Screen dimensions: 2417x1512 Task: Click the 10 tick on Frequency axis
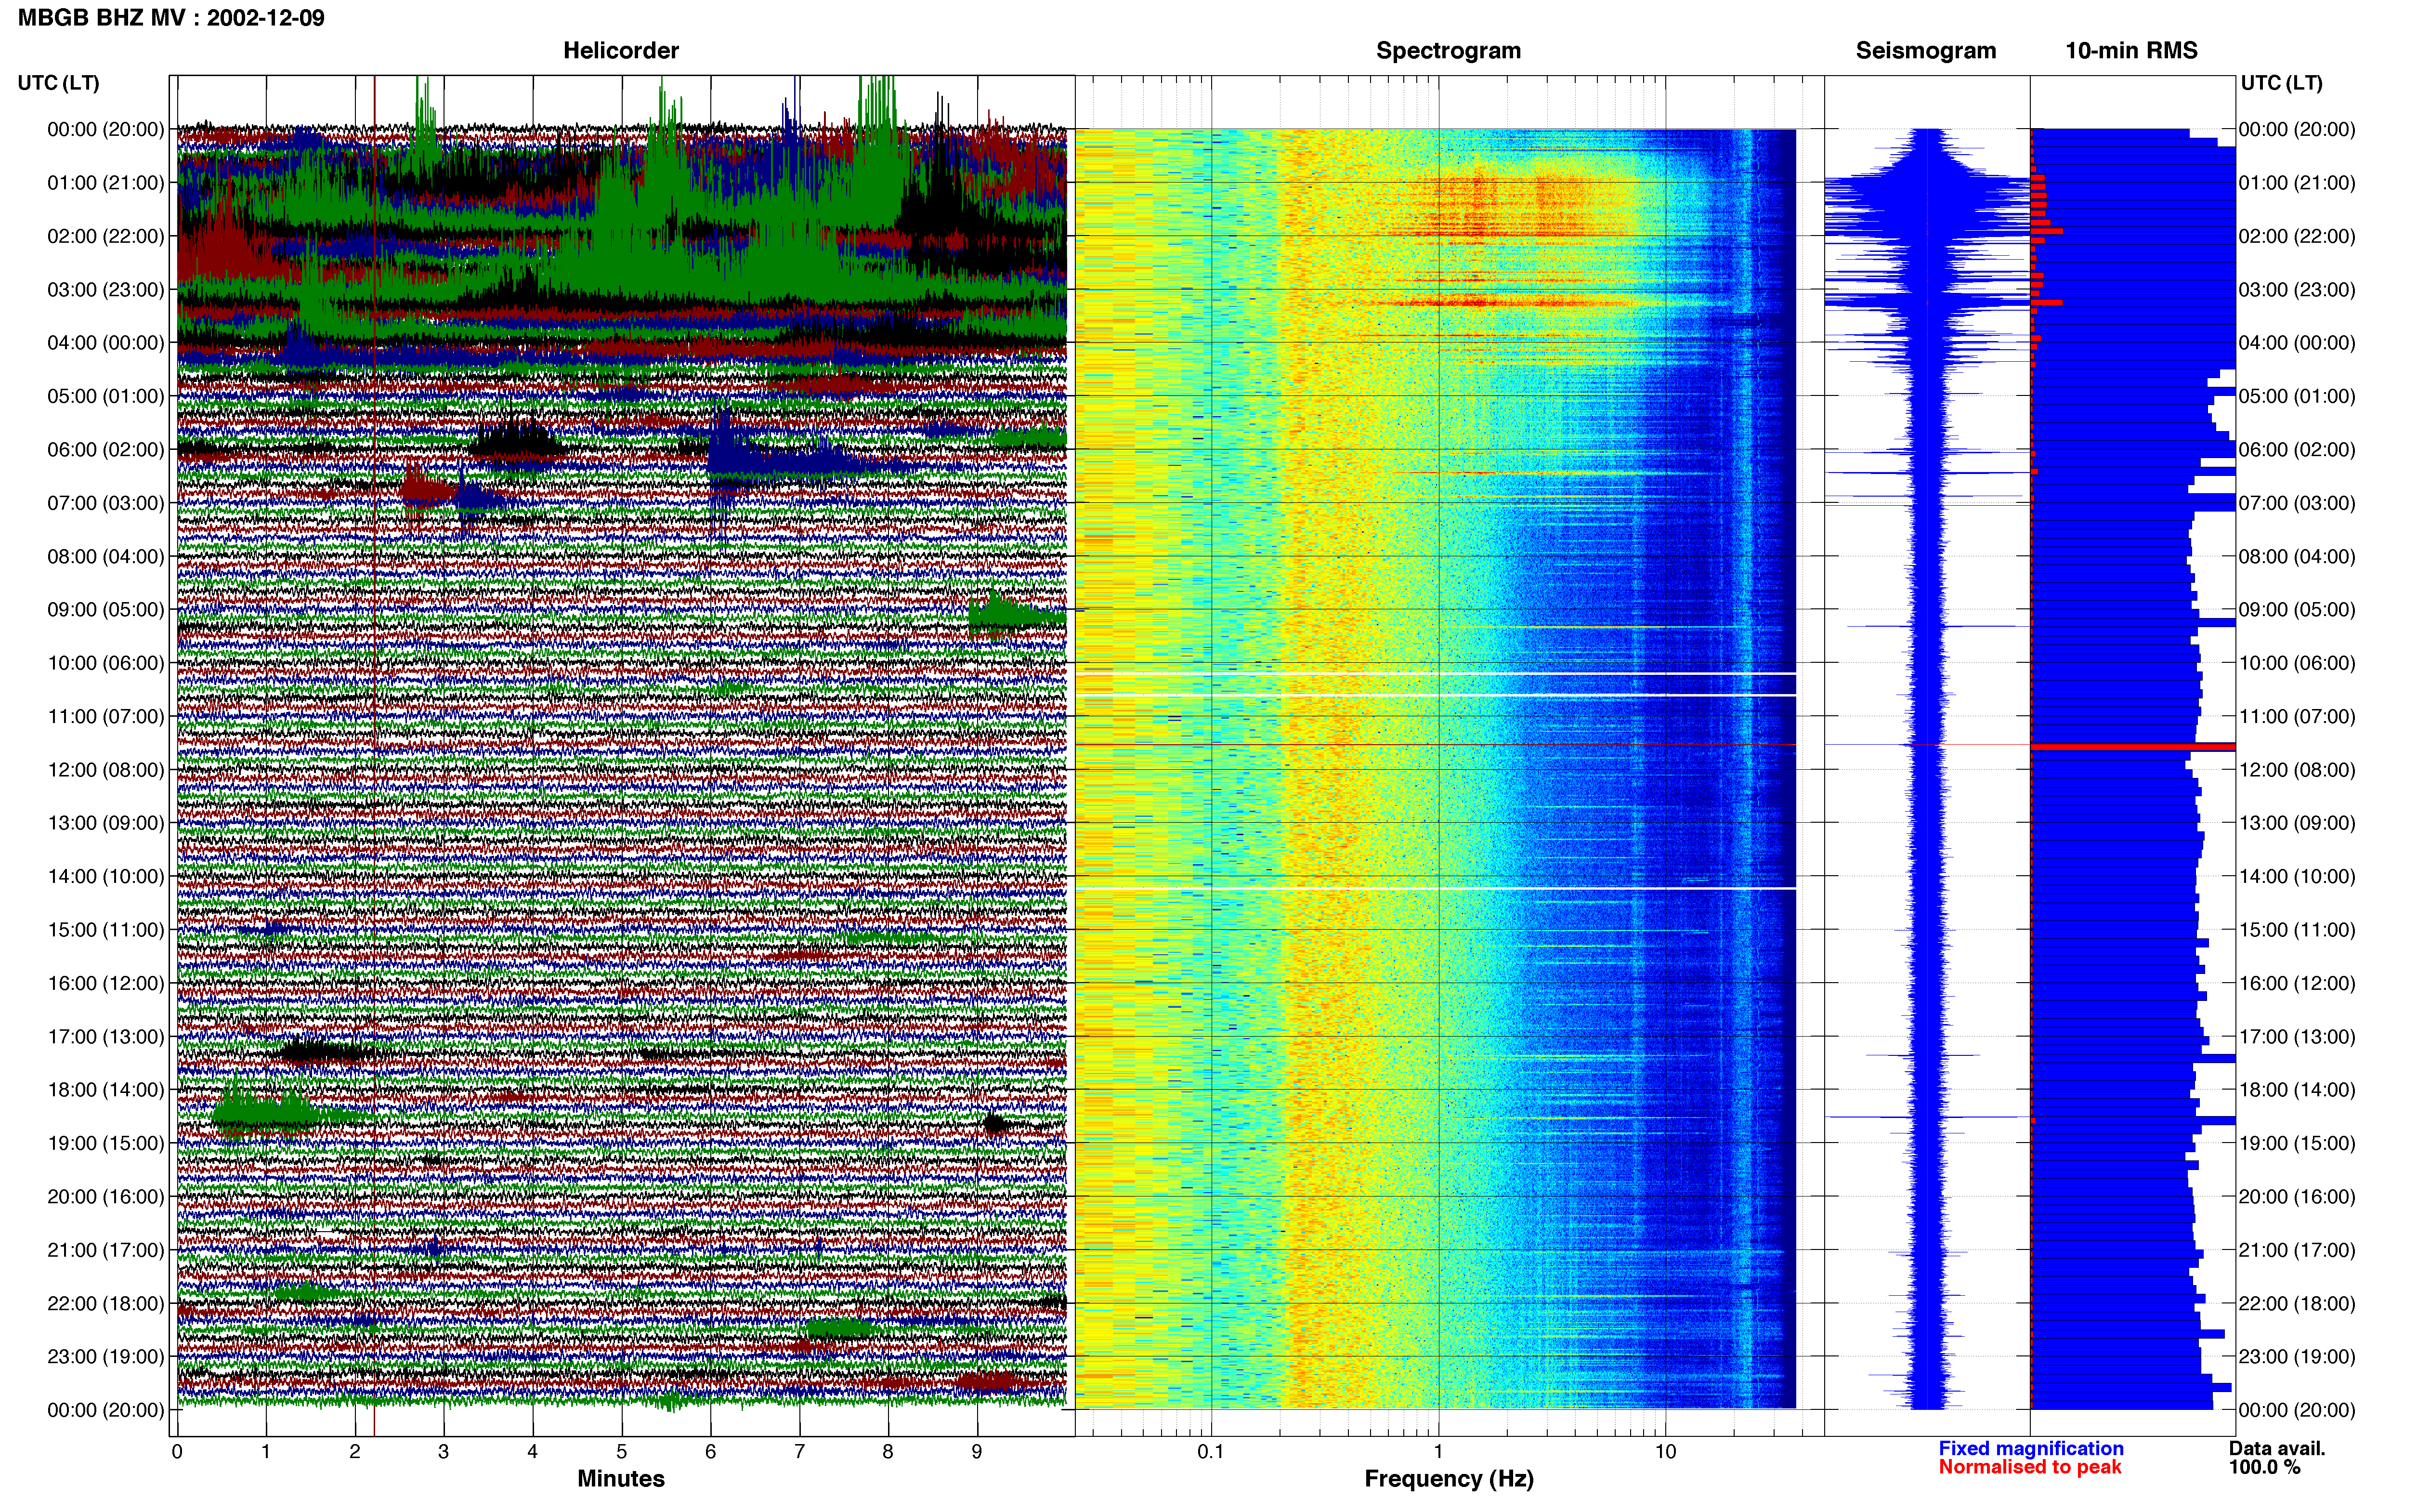pyautogui.click(x=1665, y=1452)
